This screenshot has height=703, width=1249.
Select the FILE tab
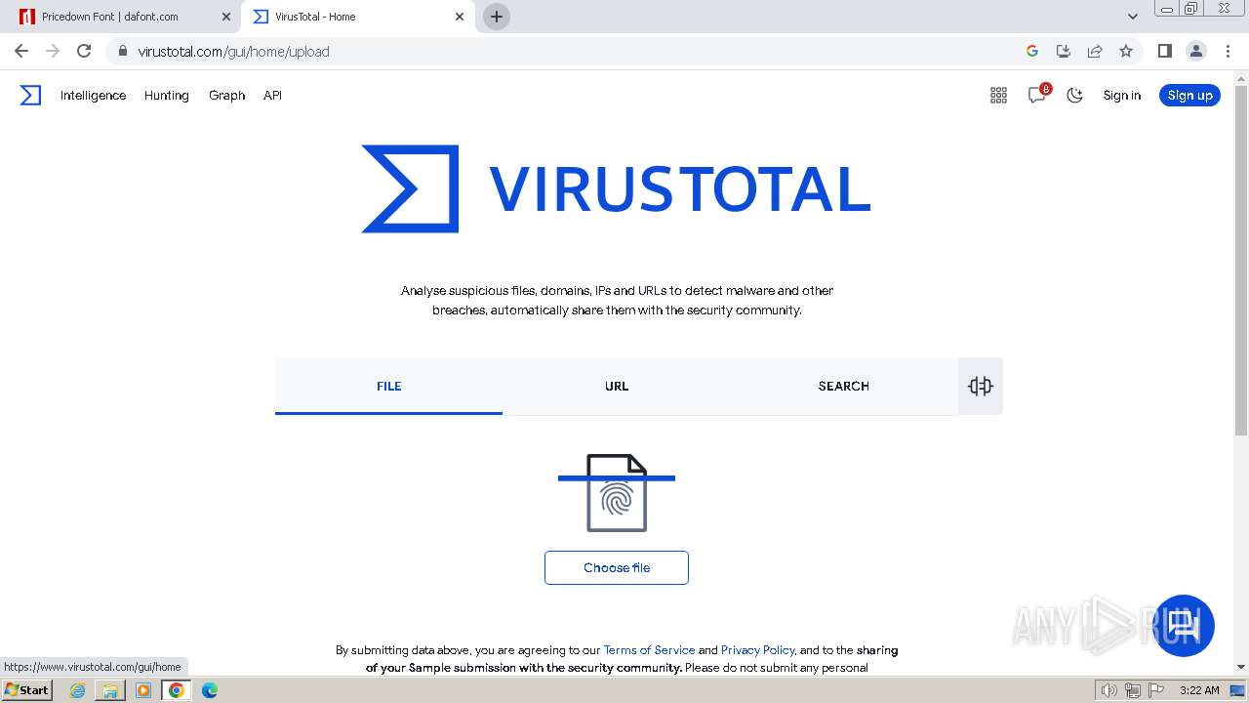[x=388, y=386]
